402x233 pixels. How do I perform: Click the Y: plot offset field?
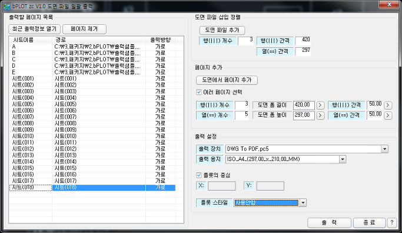tap(270, 186)
